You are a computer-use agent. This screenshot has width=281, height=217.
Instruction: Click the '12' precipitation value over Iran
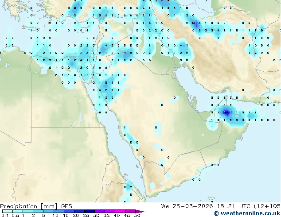click(193, 23)
